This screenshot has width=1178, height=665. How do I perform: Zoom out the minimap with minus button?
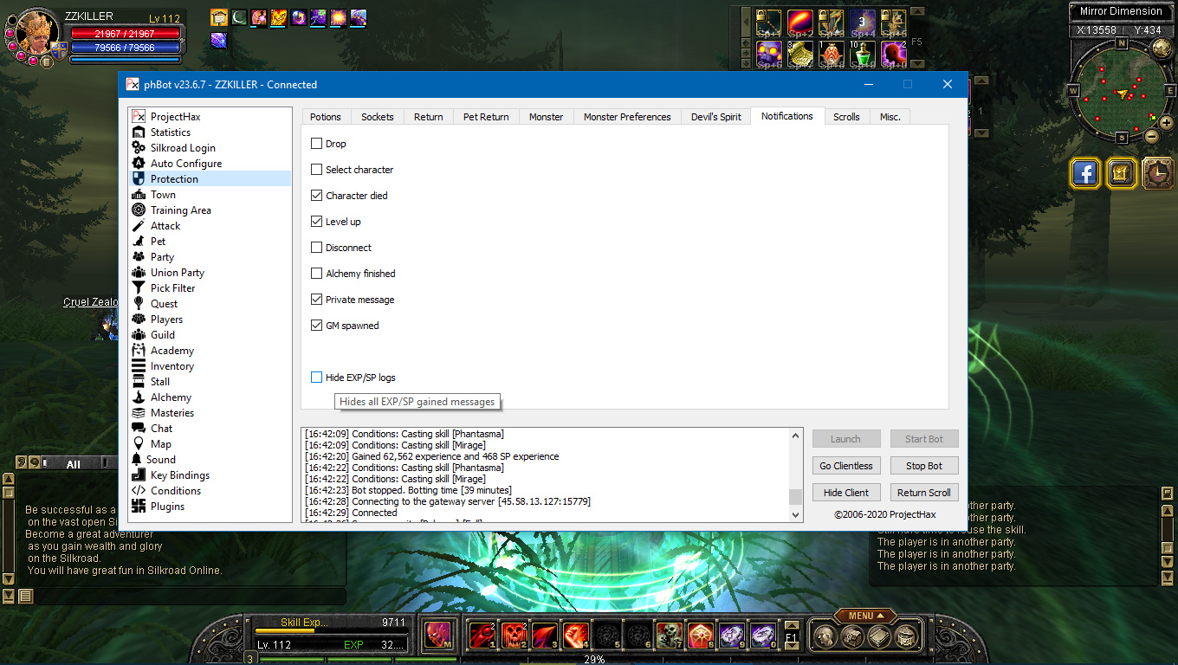1151,136
